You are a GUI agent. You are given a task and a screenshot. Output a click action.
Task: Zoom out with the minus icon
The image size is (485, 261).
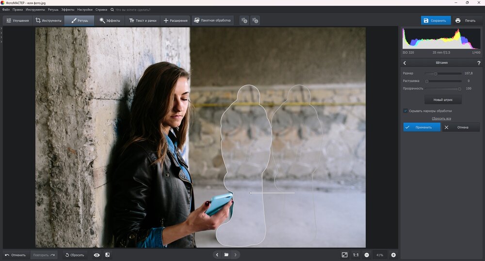tap(367, 255)
